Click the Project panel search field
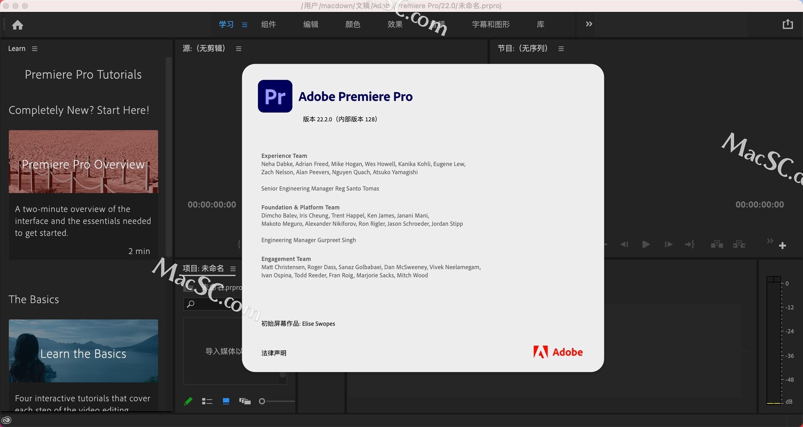This screenshot has height=427, width=803. coord(212,304)
